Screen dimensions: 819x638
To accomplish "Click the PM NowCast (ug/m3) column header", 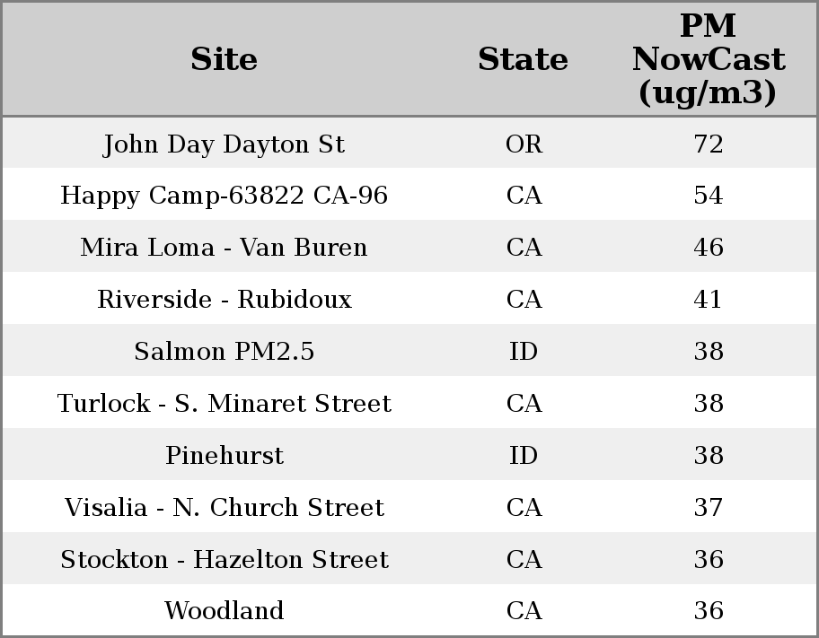I will tap(708, 59).
